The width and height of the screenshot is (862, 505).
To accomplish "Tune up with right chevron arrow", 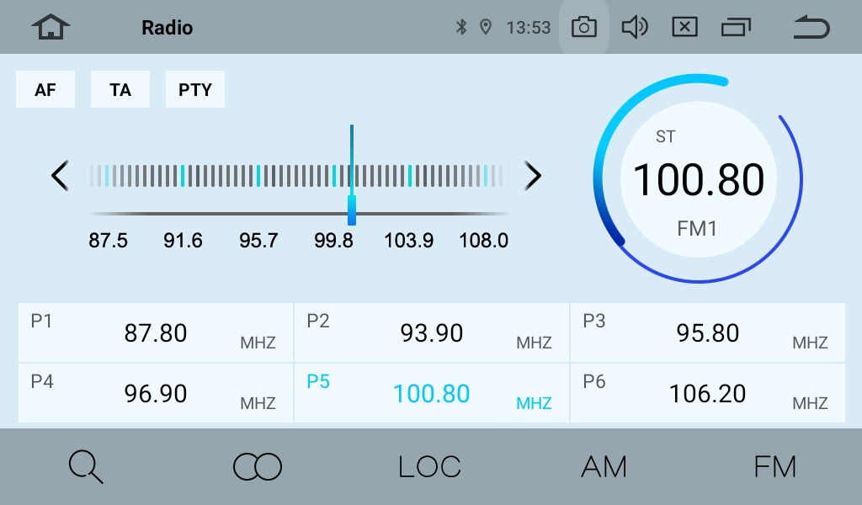I will pyautogui.click(x=533, y=176).
